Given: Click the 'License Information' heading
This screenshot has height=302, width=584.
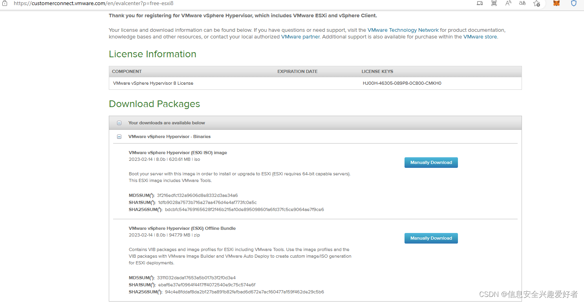Looking at the screenshot, I should [x=152, y=54].
